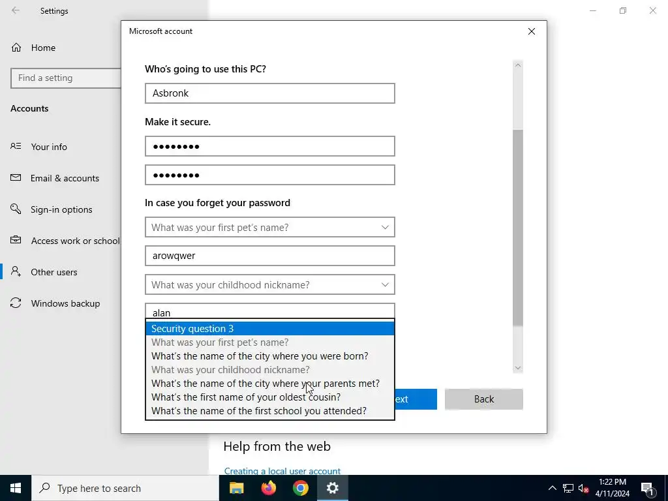Click the answer field containing arowqwer
Screen dimensions: 668x501
[x=269, y=256]
